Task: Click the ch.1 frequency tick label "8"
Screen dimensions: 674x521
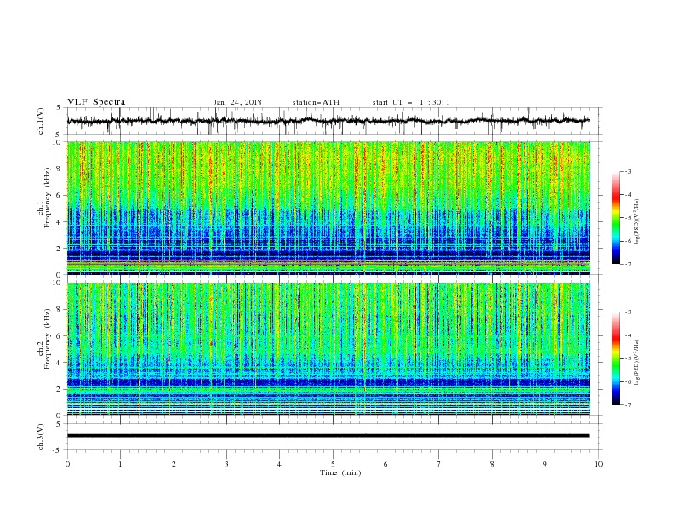Action: (x=60, y=169)
